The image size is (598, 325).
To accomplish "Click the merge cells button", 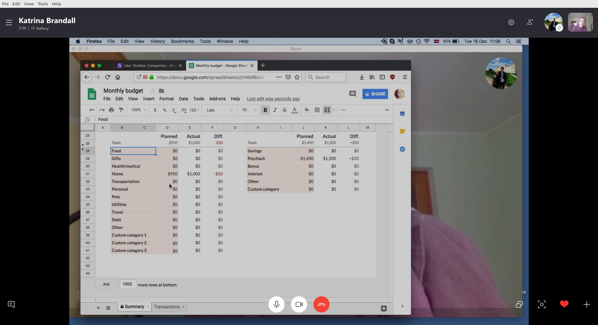I will coord(327,110).
